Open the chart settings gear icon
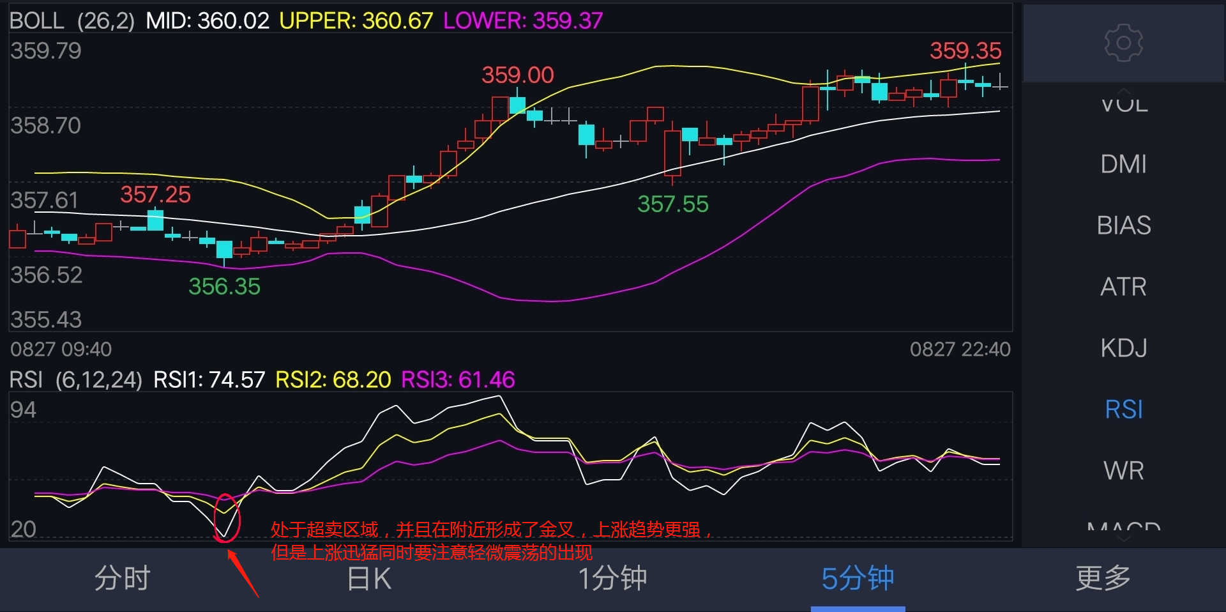Viewport: 1226px width, 612px height. tap(1123, 43)
